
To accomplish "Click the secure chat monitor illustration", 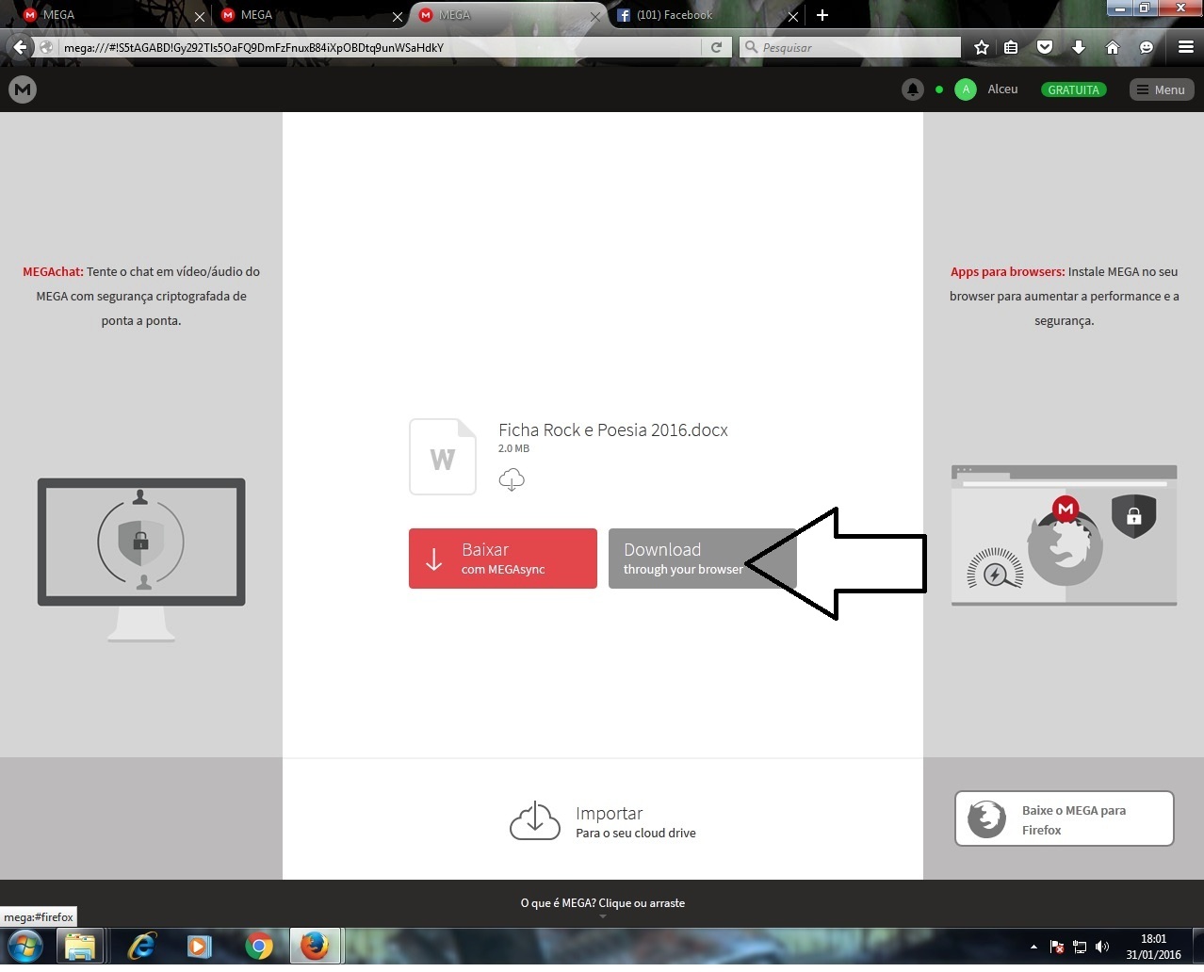I will pyautogui.click(x=141, y=559).
